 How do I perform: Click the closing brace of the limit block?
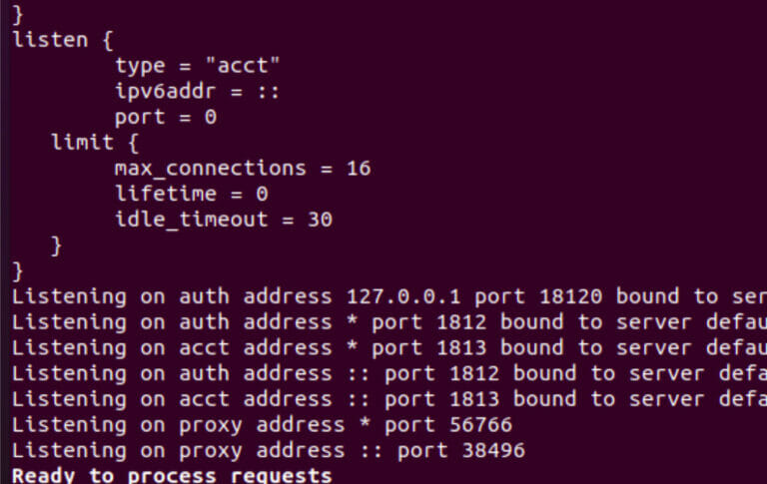click(56, 244)
